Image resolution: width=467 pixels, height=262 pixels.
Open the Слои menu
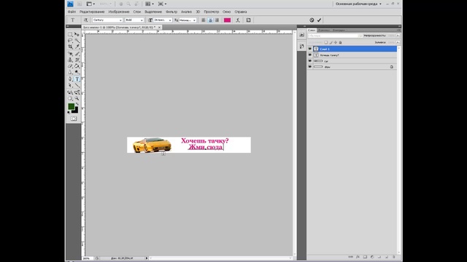[x=136, y=12]
